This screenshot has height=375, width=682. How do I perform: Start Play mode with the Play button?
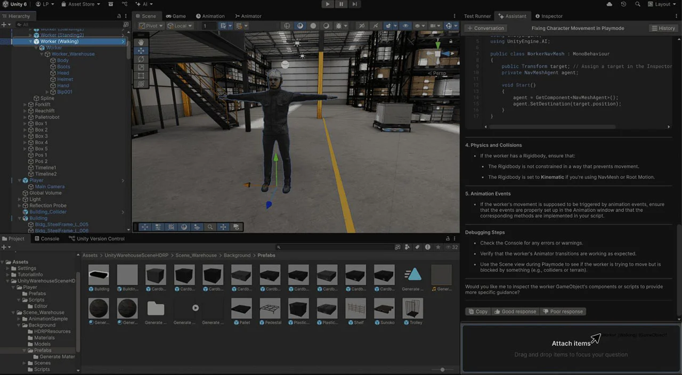pos(328,4)
